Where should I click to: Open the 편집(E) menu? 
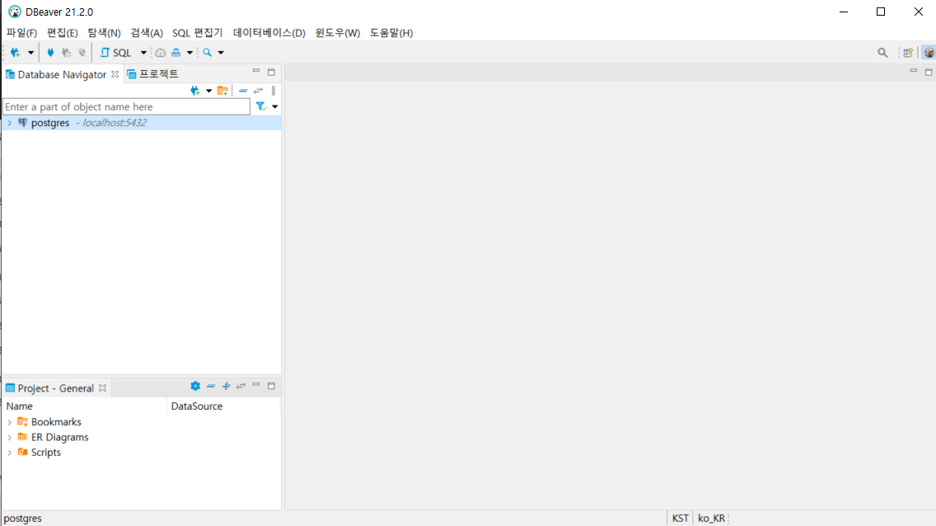click(x=62, y=33)
